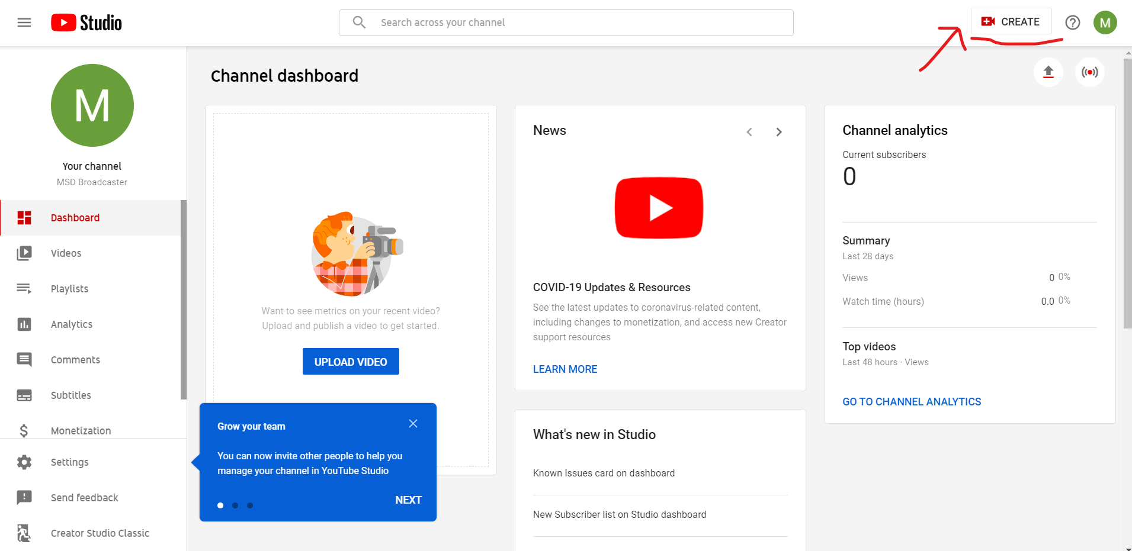Click the UPLOAD VIDEO button
This screenshot has width=1132, height=551.
pyautogui.click(x=351, y=362)
